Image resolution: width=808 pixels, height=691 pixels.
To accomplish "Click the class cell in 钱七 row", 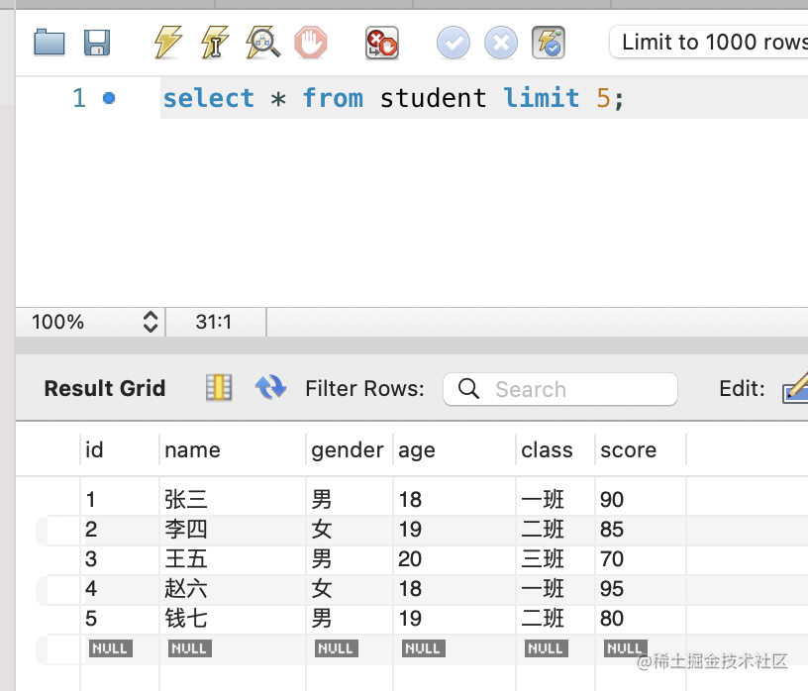I will 543,619.
